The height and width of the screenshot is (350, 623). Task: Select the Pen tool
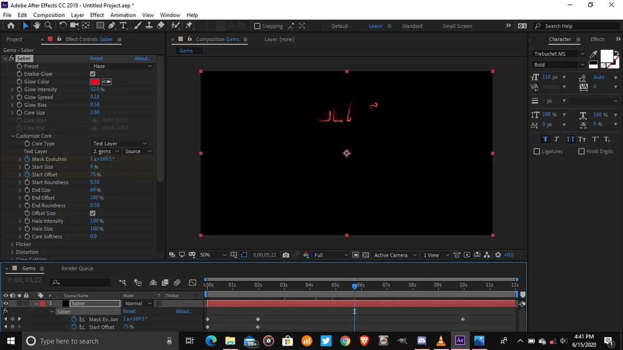(112, 26)
